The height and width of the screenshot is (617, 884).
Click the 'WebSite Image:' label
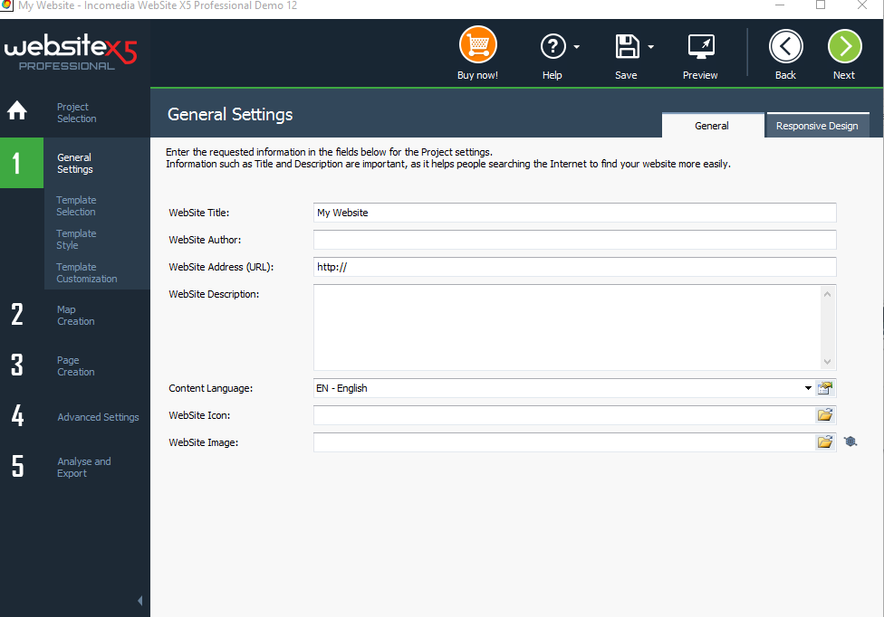204,442
